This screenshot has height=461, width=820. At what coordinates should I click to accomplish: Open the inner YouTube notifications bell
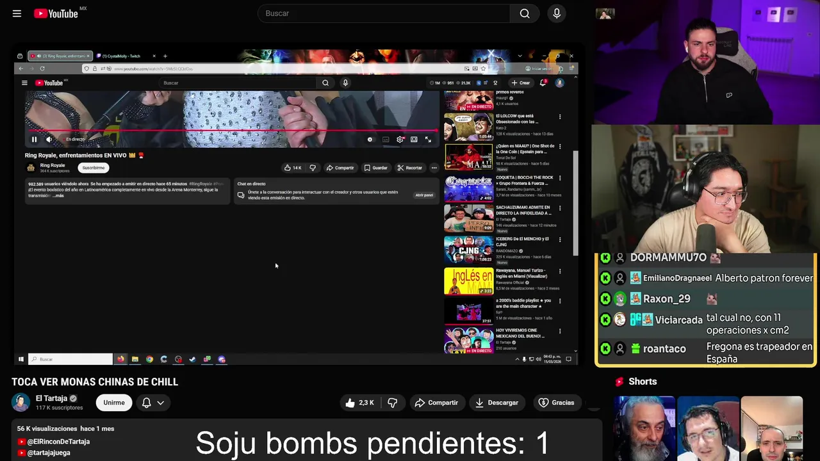coord(543,83)
